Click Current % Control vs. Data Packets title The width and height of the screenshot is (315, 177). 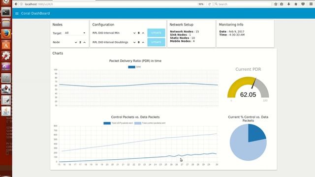pos(248,119)
